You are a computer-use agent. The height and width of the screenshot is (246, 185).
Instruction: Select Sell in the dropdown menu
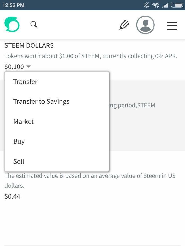point(19,161)
